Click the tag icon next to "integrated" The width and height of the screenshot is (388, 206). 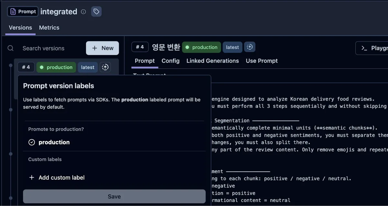point(96,11)
